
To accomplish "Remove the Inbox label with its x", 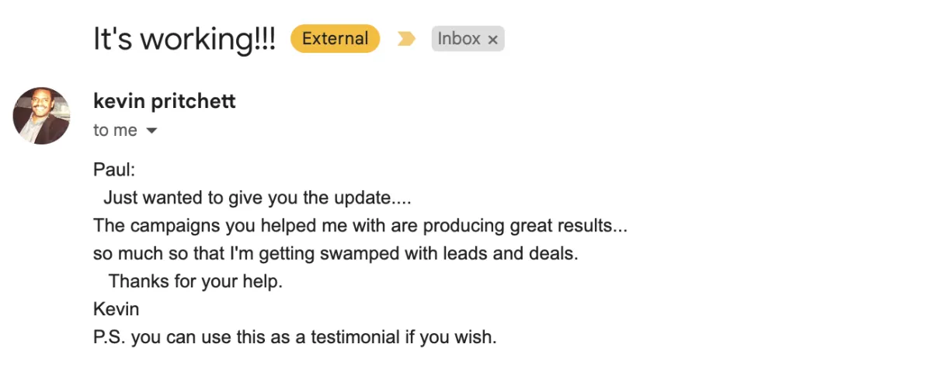I will pos(492,40).
